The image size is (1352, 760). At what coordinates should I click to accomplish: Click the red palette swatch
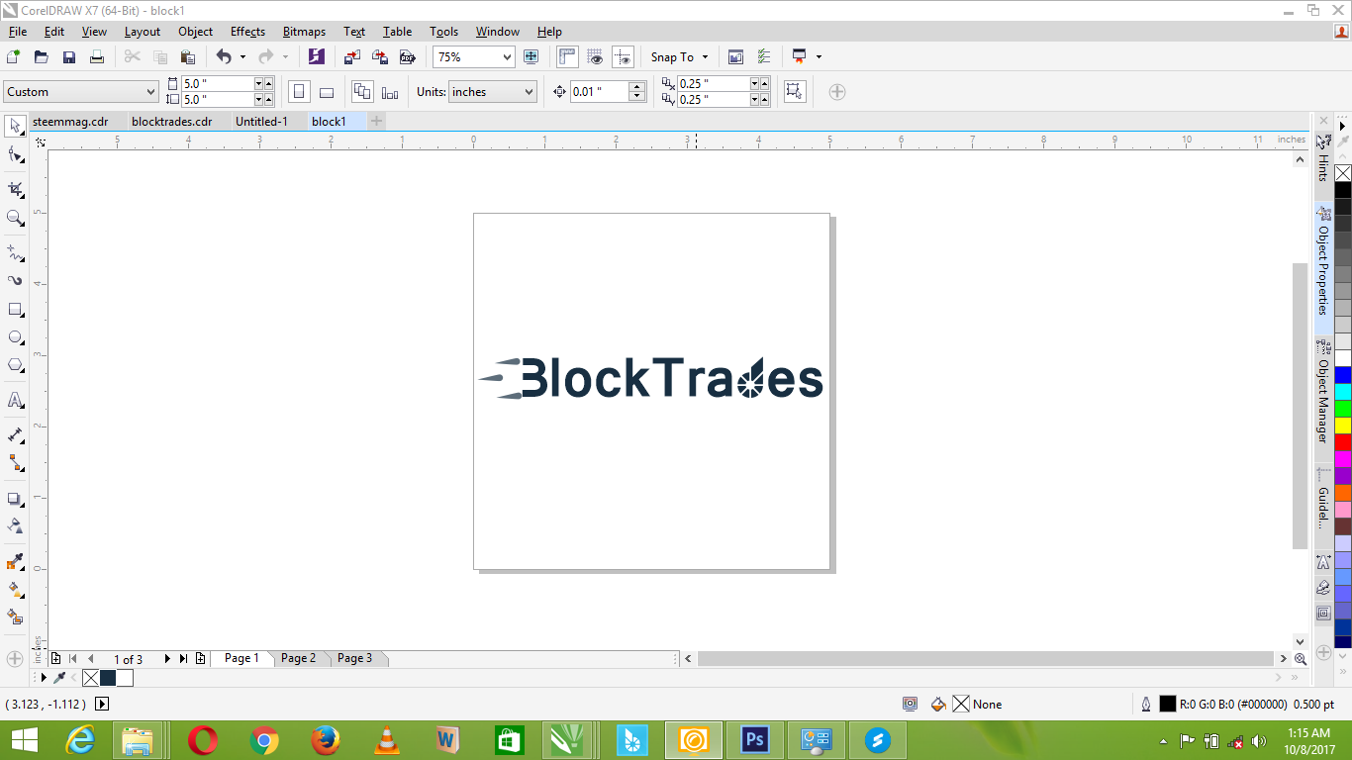coord(1343,442)
